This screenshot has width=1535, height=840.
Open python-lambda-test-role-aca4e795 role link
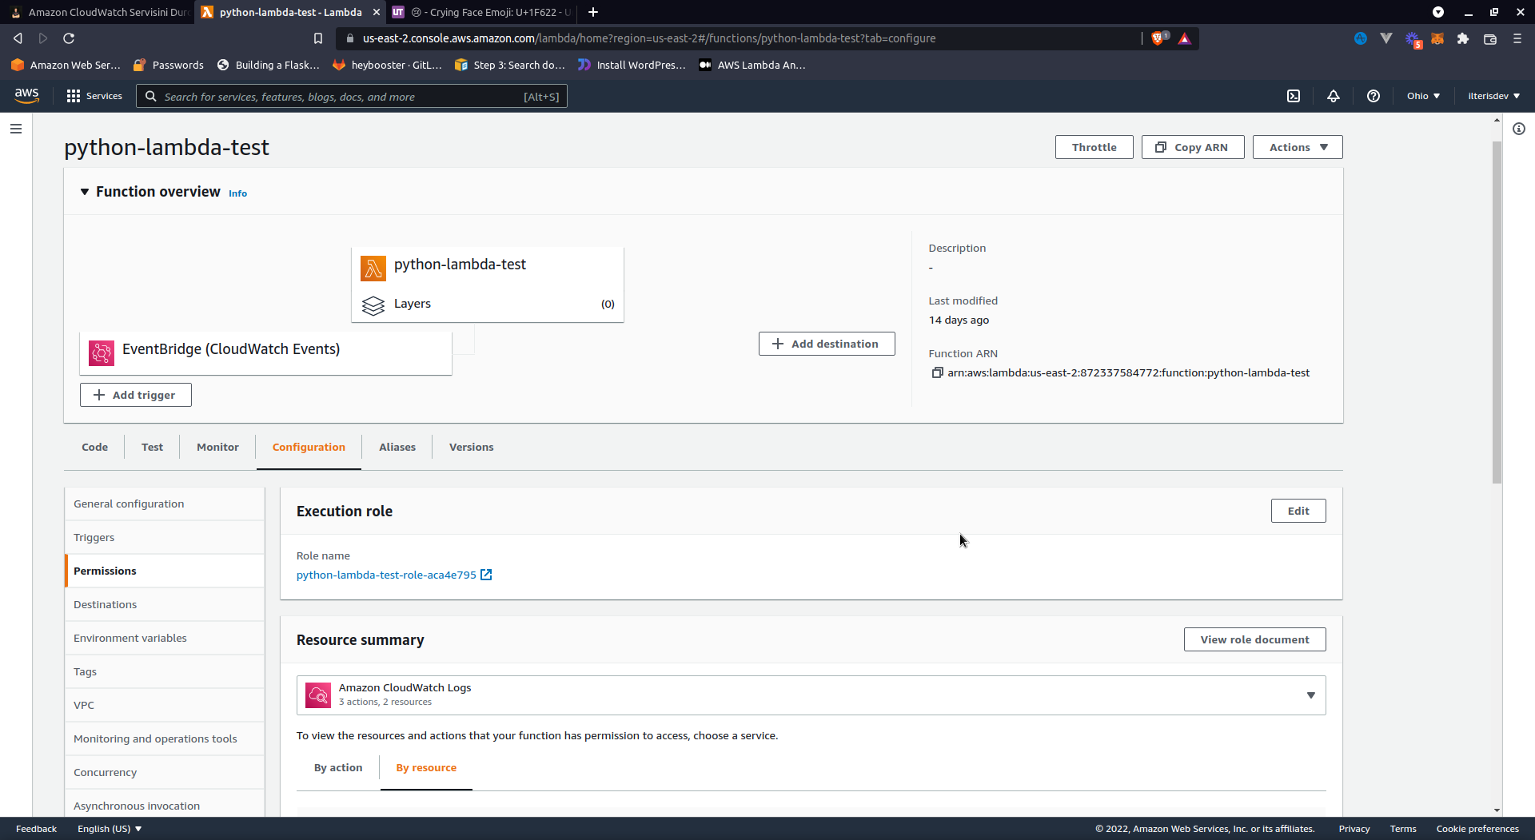[x=386, y=575]
